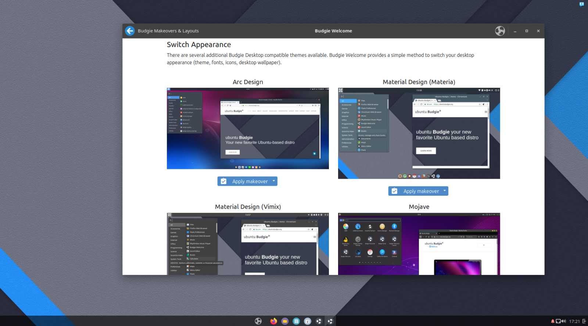Open the volume control in the tray
Image resolution: width=588 pixels, height=326 pixels.
point(564,321)
